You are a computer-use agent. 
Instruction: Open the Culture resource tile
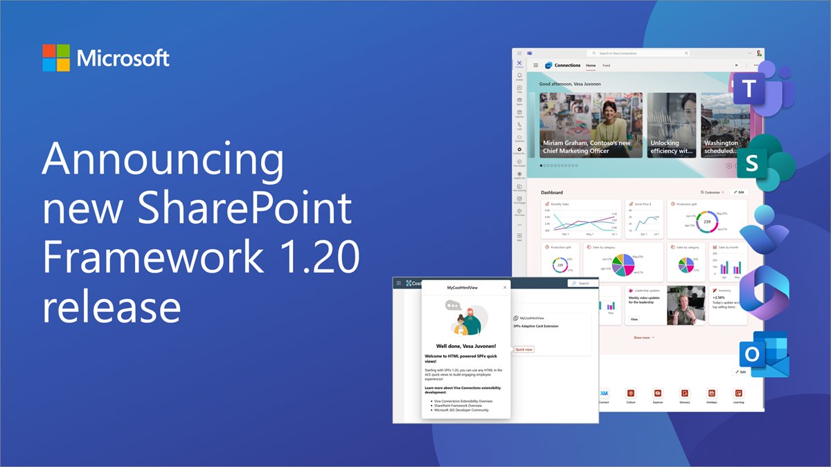tap(631, 394)
